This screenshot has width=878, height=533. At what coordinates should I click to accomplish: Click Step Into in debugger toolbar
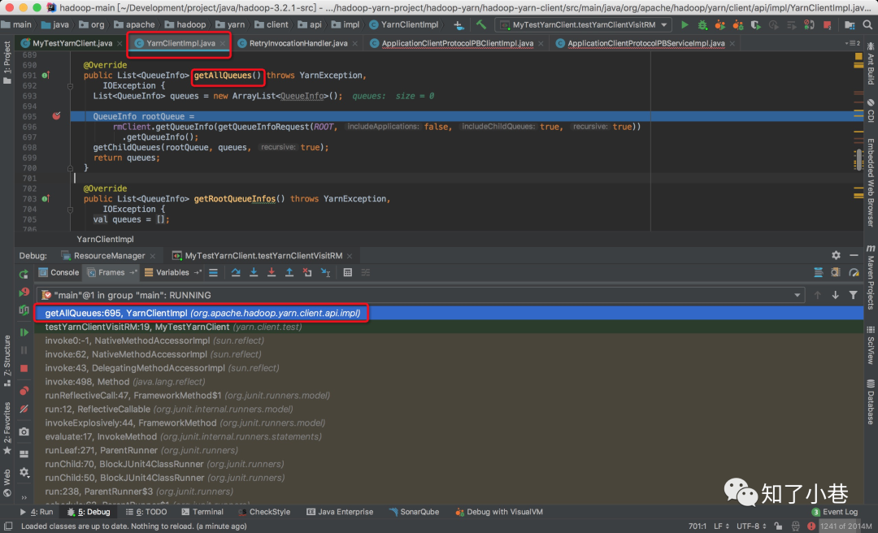[254, 273]
